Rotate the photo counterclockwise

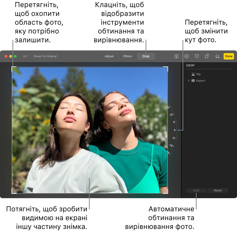207,56
